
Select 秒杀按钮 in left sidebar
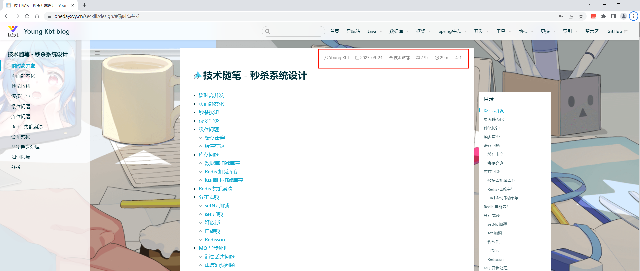21,86
